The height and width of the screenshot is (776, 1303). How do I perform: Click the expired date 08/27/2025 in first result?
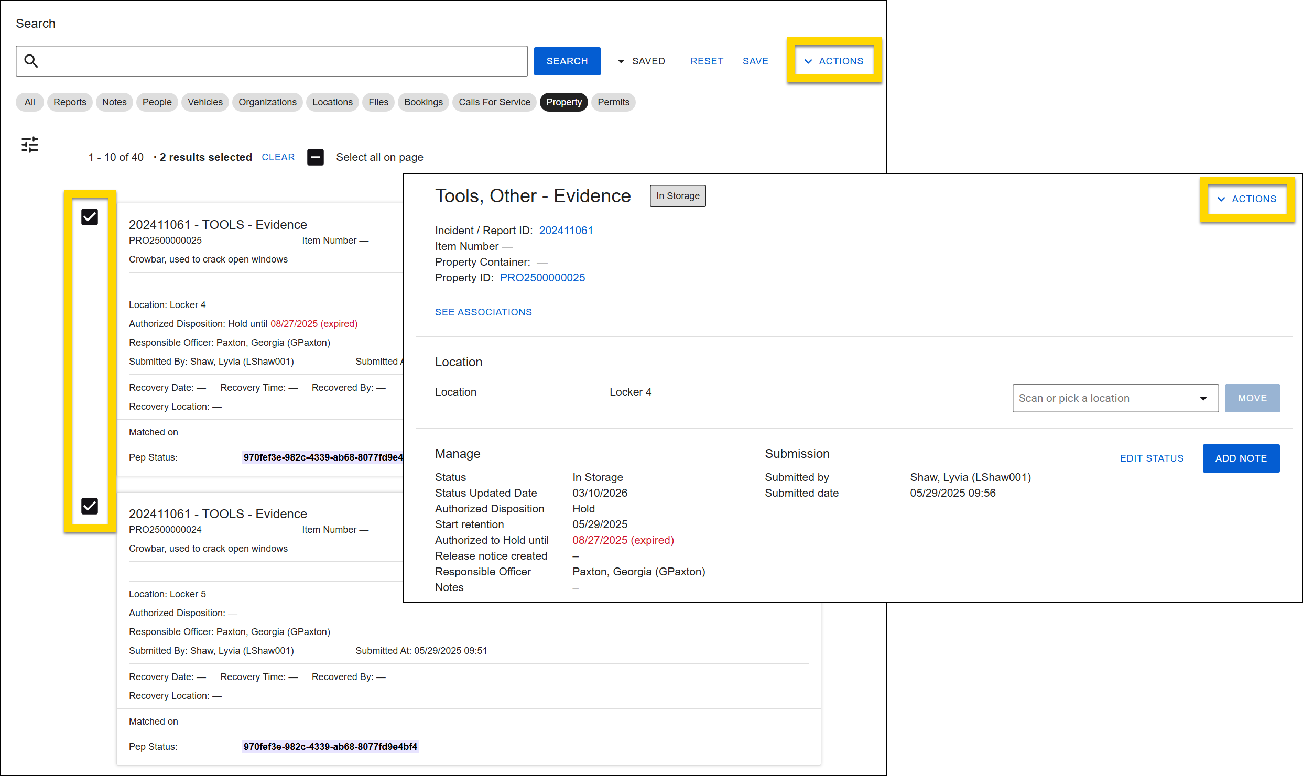click(314, 324)
